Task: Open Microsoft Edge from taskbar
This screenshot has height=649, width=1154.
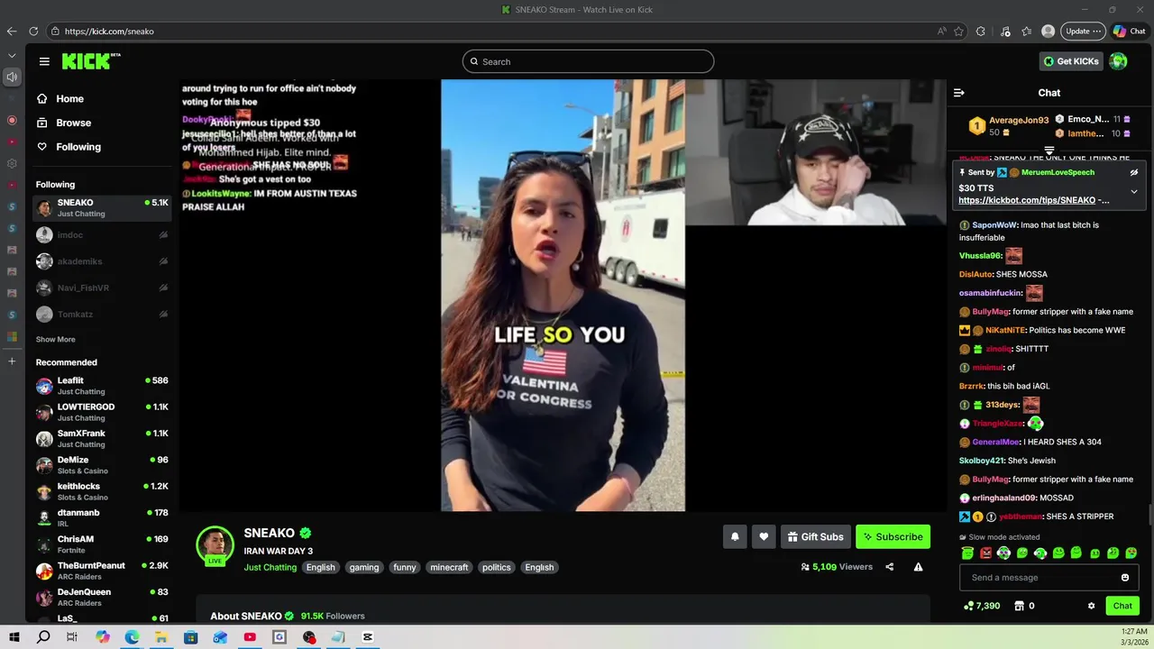Action: pyautogui.click(x=132, y=637)
